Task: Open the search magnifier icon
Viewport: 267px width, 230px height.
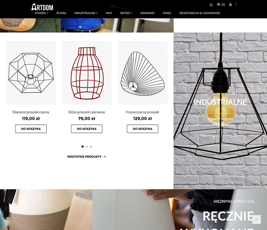Action: [x=211, y=5]
